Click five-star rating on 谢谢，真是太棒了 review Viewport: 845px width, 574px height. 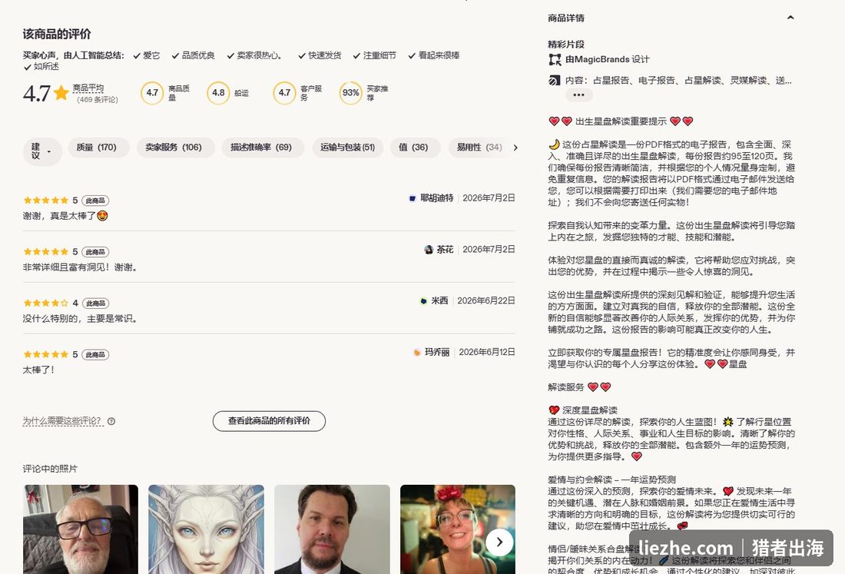[x=46, y=201]
